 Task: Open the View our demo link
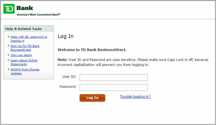tap(21, 55)
